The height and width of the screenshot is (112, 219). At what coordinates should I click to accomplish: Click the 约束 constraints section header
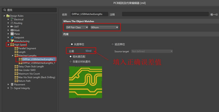pyautogui.click(x=66, y=34)
